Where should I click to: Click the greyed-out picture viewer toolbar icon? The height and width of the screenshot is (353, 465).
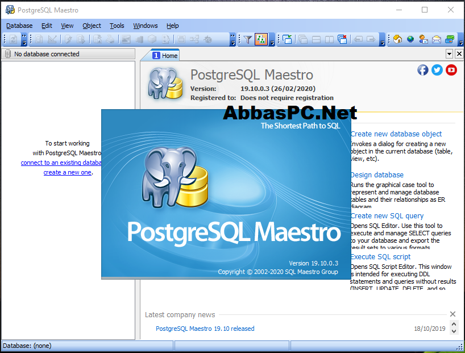coord(126,39)
